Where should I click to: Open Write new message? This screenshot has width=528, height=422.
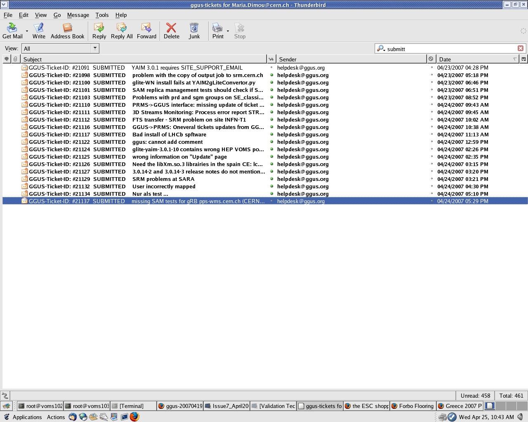[39, 31]
